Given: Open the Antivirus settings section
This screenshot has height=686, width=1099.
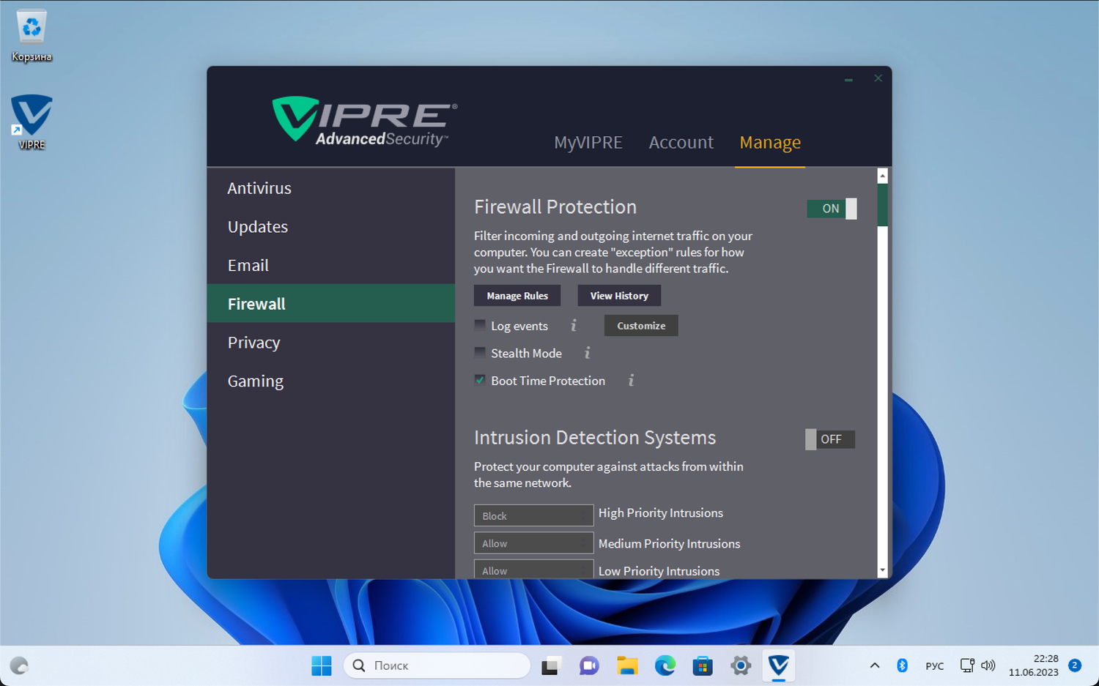Looking at the screenshot, I should pyautogui.click(x=331, y=188).
